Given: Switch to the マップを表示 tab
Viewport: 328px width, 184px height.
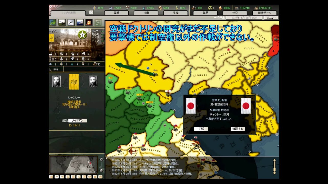Looking at the screenshot, I should click(x=68, y=13).
